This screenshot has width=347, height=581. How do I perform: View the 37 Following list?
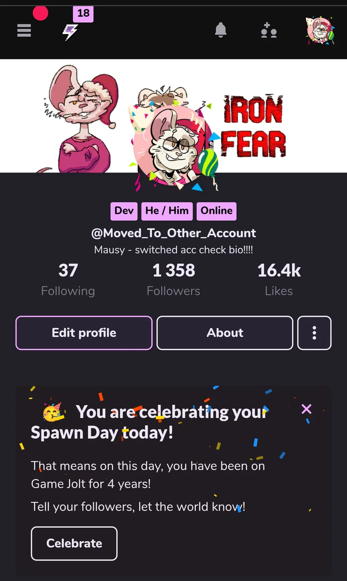click(68, 279)
